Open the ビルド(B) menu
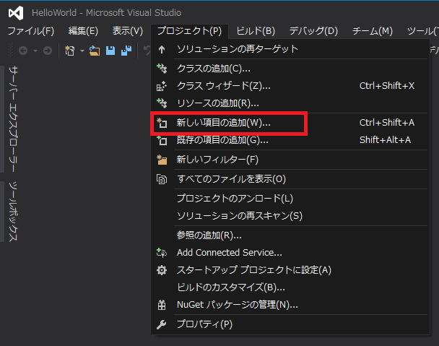Viewport: 439px width, 346px height. tap(256, 31)
